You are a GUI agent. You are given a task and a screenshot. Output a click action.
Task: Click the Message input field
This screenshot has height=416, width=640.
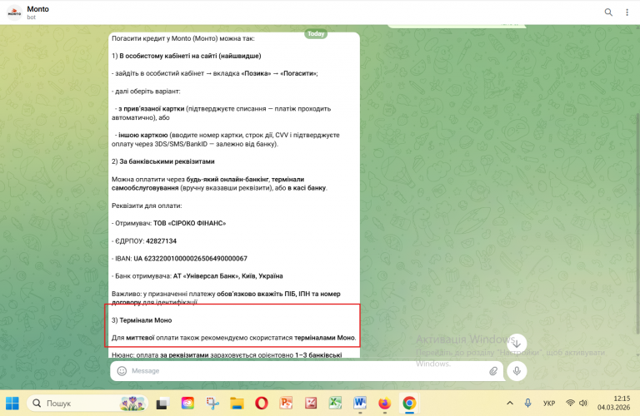(308, 371)
